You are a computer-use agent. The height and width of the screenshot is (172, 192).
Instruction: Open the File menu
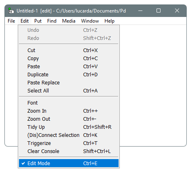tap(11, 21)
